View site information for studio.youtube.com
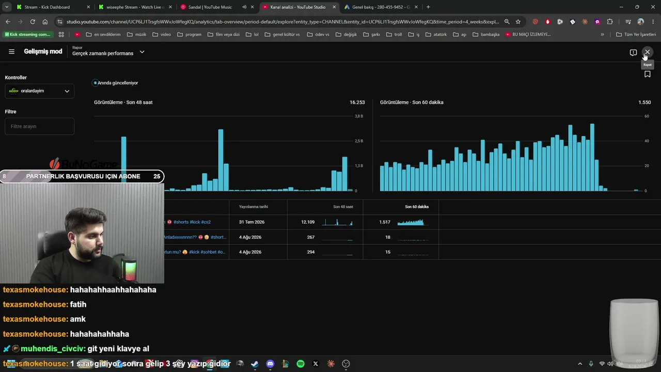Screen dimensions: 661x372 pyautogui.click(x=60, y=22)
